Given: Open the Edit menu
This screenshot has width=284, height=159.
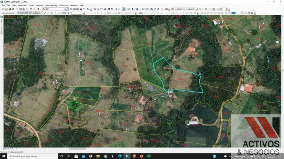Looking at the screenshot, I should coord(8,5).
